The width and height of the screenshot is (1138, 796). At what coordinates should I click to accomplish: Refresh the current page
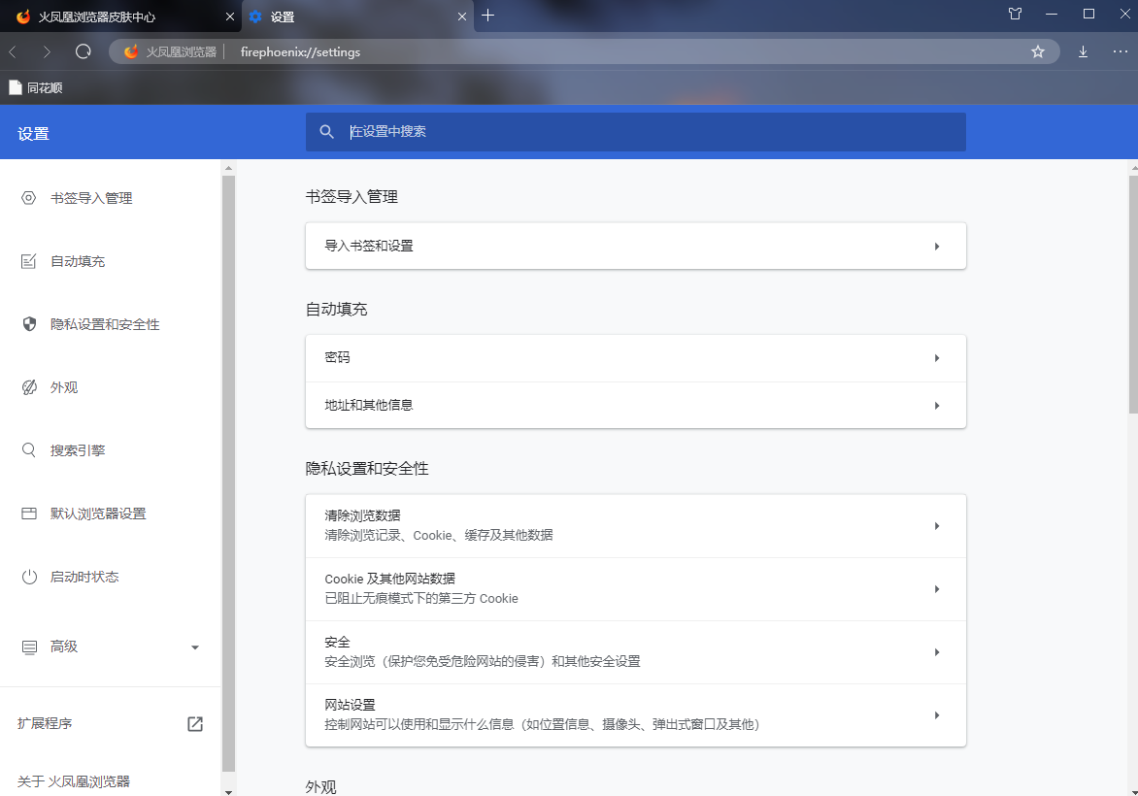click(83, 51)
